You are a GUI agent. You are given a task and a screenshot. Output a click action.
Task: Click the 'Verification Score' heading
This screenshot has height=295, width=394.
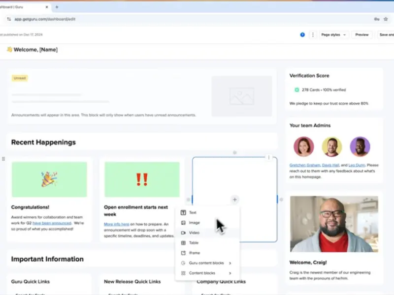coord(309,76)
